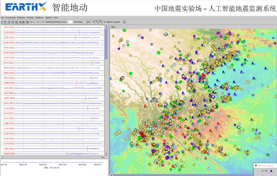Click the Date 2013-04-20 label

52,168
